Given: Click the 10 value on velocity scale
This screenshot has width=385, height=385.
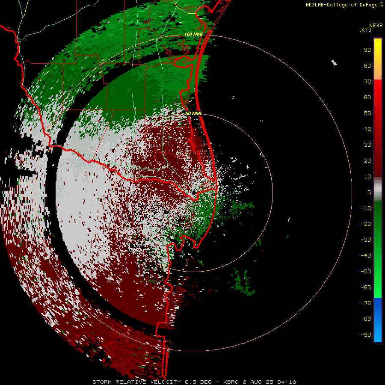Looking at the screenshot, I should (367, 177).
